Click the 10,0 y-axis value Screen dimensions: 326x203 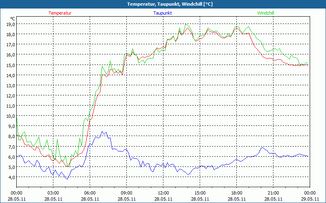11,116
